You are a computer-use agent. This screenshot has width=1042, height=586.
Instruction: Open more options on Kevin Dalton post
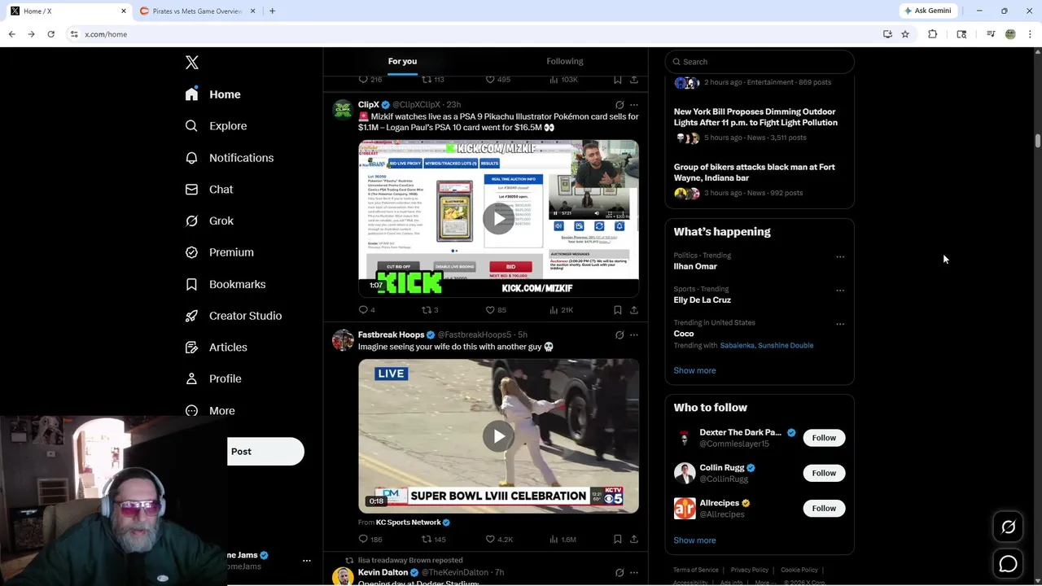pos(634,573)
